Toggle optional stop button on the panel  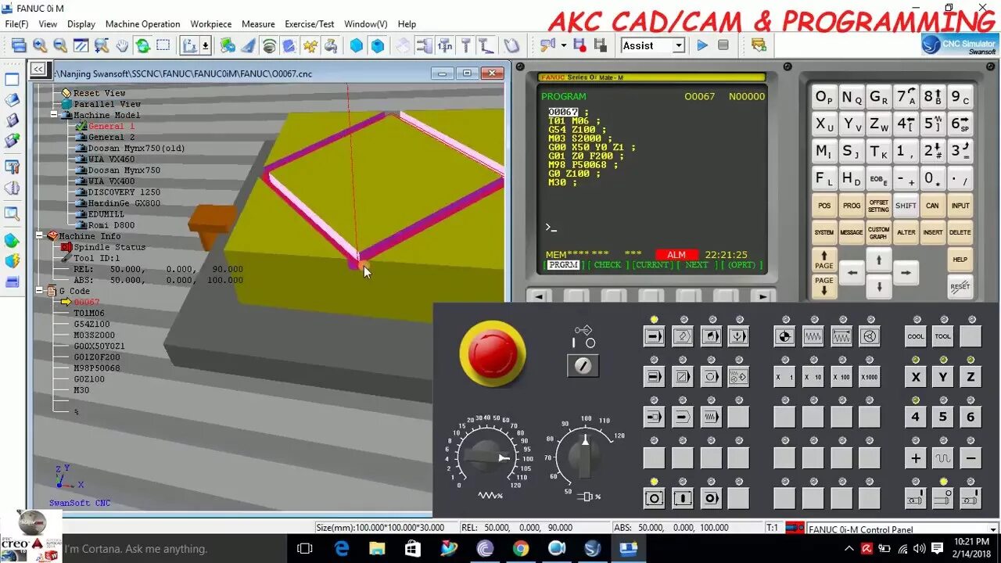pos(710,377)
